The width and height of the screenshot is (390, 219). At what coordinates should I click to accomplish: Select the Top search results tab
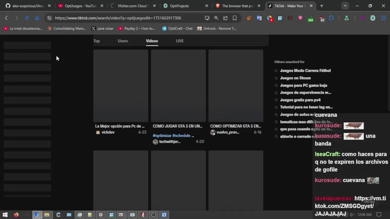[96, 41]
